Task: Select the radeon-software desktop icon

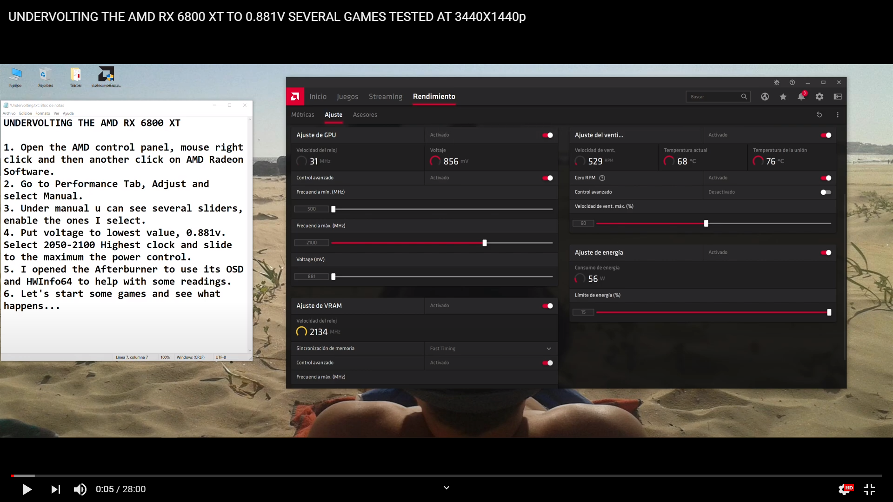Action: (x=106, y=77)
